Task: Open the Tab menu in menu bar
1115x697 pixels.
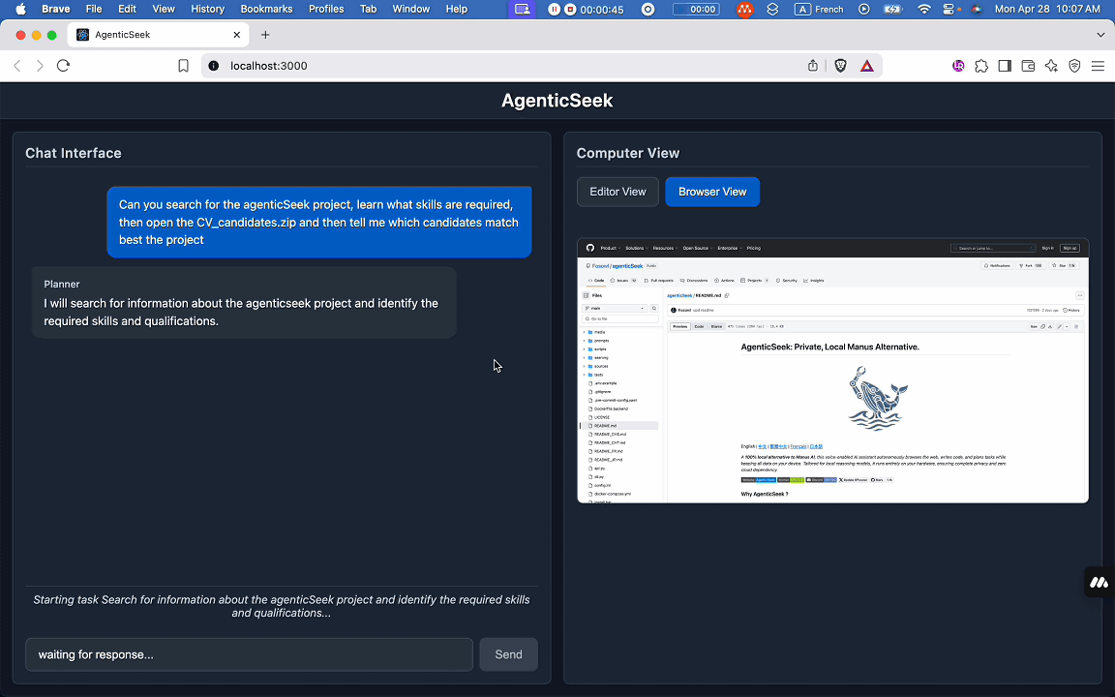Action: 369,10
